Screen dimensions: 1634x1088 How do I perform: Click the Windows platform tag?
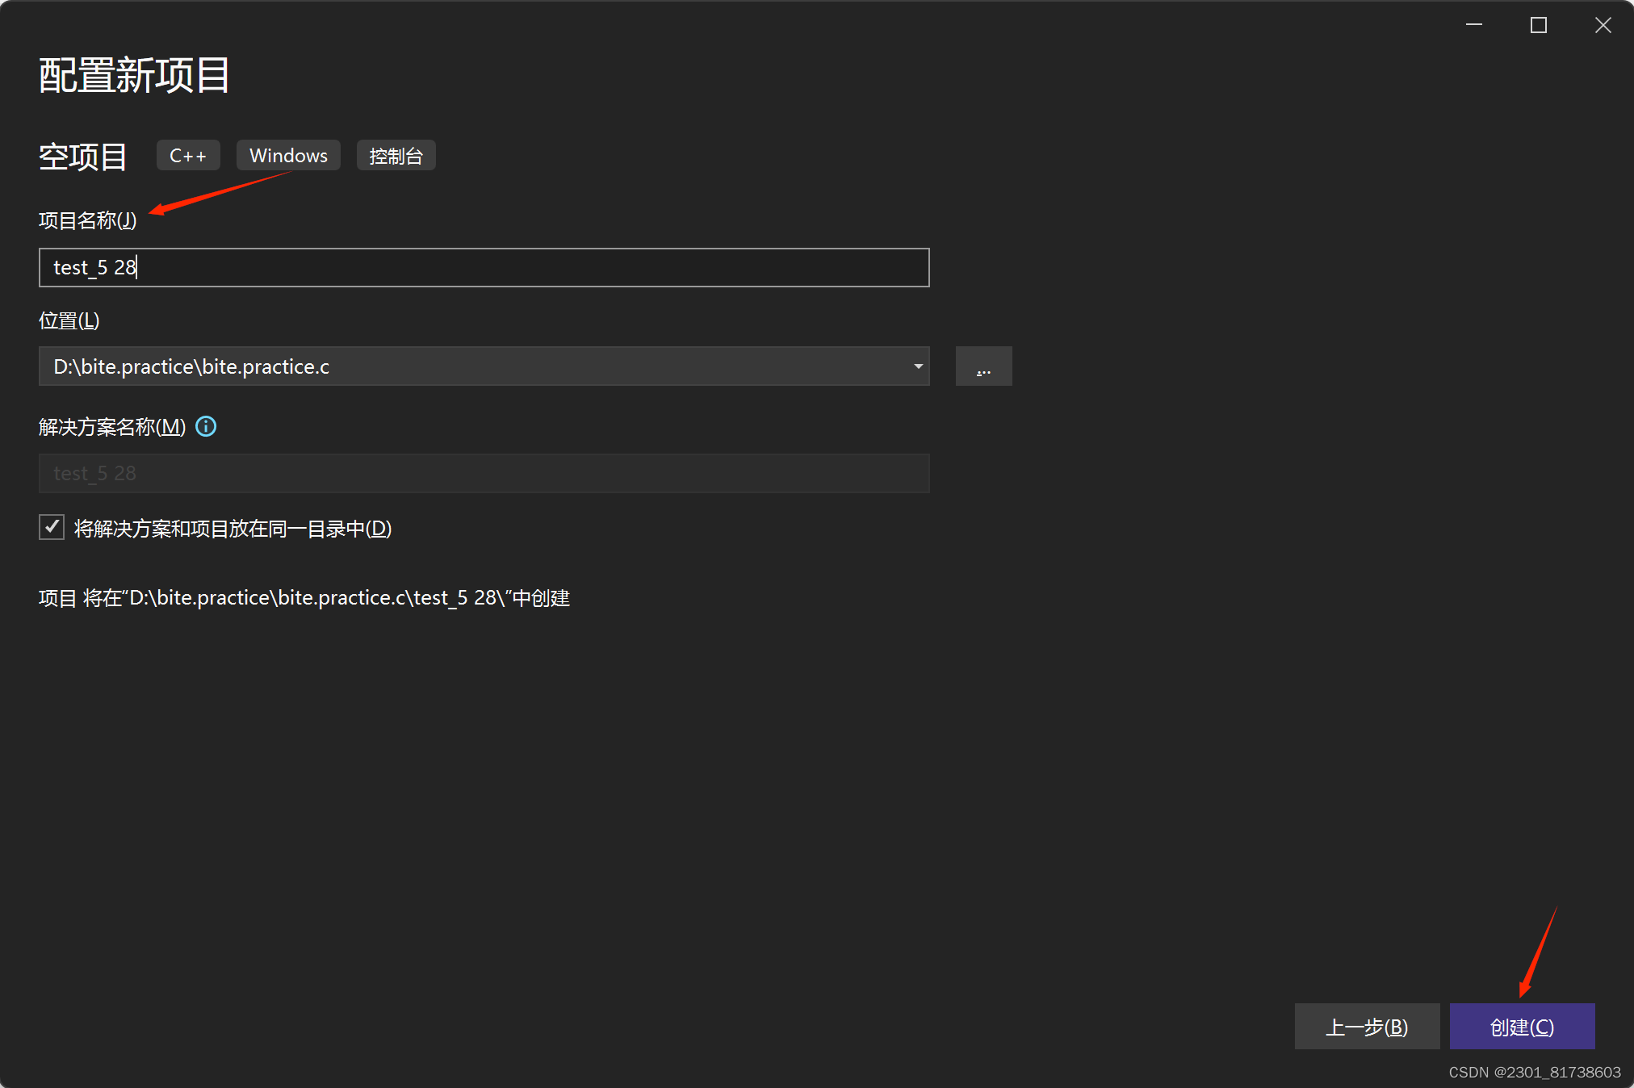click(x=288, y=156)
